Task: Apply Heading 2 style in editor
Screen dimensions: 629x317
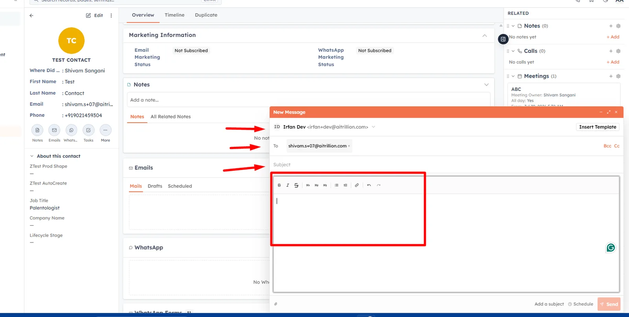Action: pyautogui.click(x=316, y=185)
